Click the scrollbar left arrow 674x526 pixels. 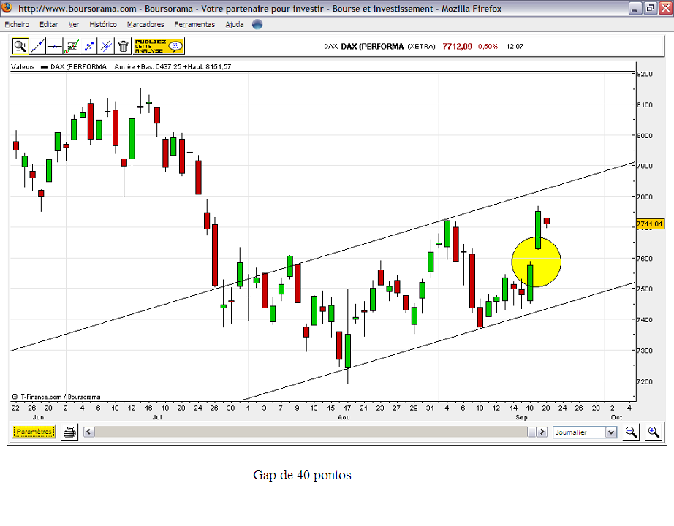click(x=89, y=432)
